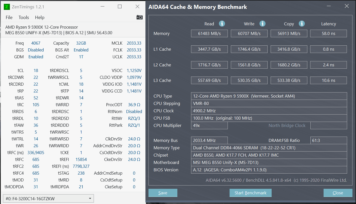The image size is (356, 204).
Task: Click the ZenTimings green Z app icon
Action: point(7,7)
